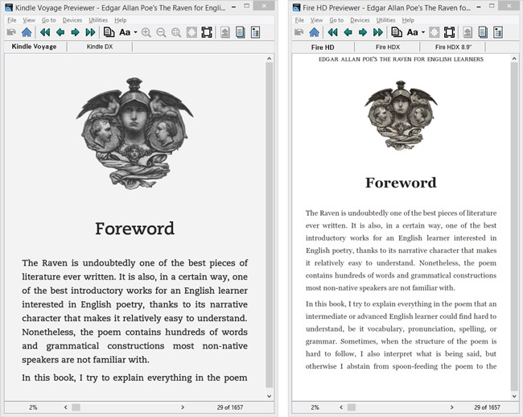This screenshot has width=523, height=417.
Task: Click the cover page icon in Kindle Voyage Previewer
Action: tap(225, 32)
